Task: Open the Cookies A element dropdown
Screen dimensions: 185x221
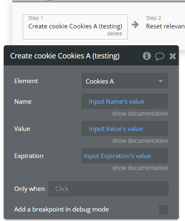Action: click(125, 81)
